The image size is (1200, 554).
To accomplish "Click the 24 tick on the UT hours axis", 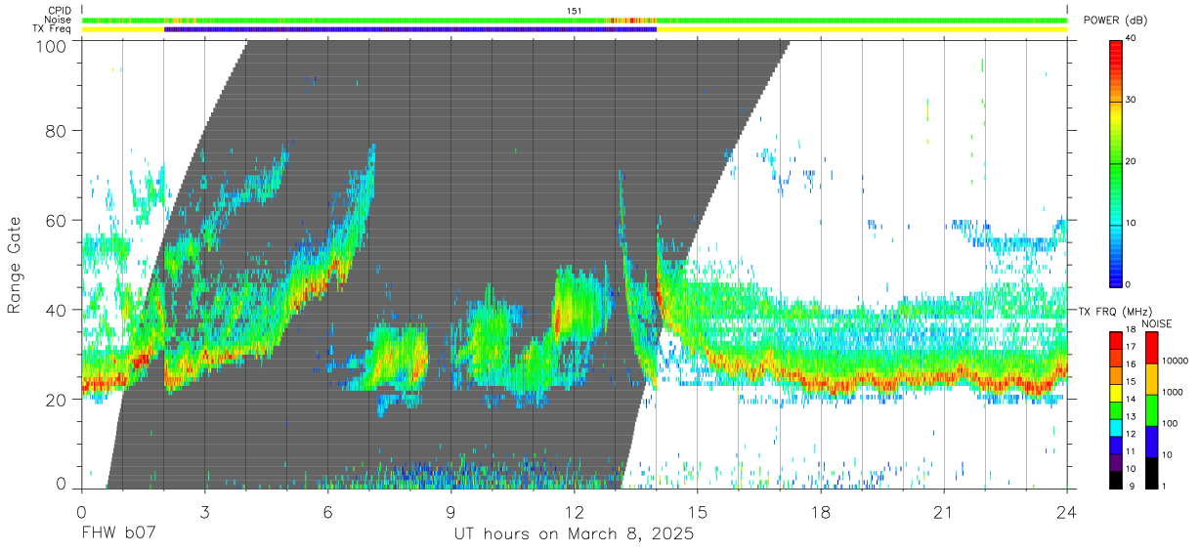I will coord(1067,511).
